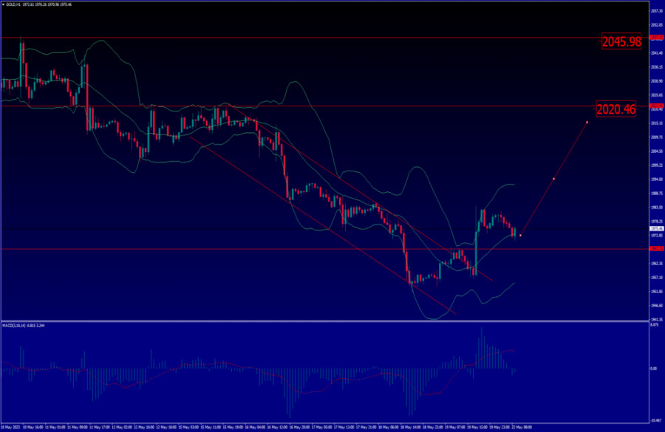This screenshot has width=665, height=432.
Task: Click the -10.467 value on MACD axis
Action: pos(657,420)
